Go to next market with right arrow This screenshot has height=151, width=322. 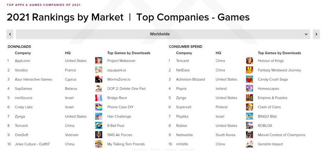tap(316, 34)
